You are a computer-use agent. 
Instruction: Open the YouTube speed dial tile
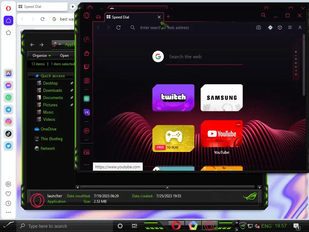[222, 134]
